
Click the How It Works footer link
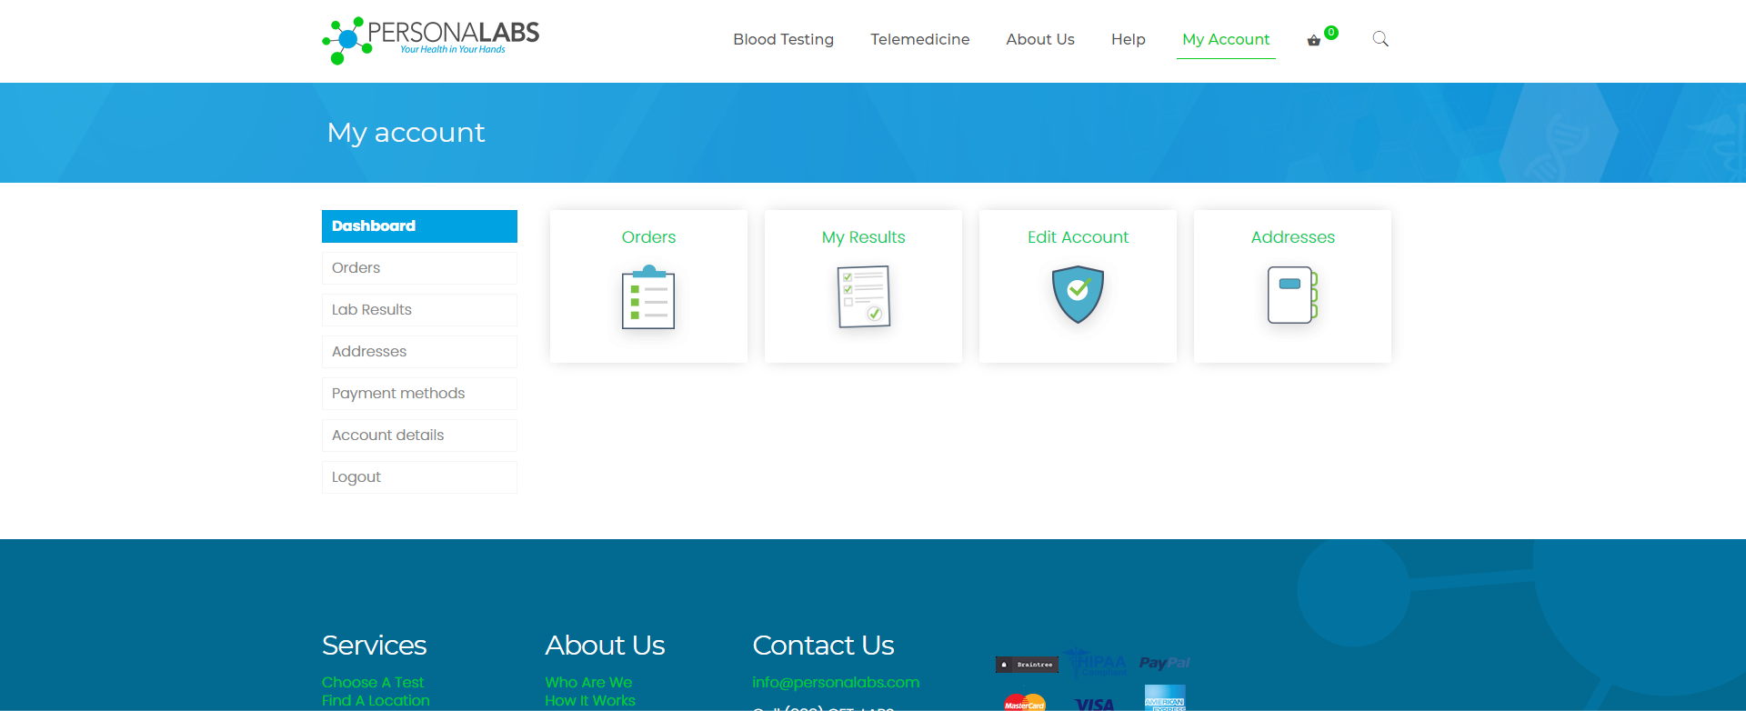590,700
